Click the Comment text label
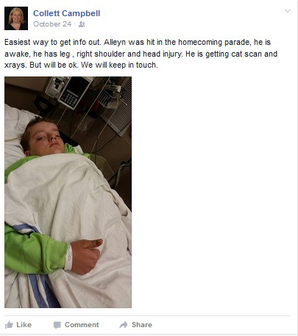 tap(82, 325)
